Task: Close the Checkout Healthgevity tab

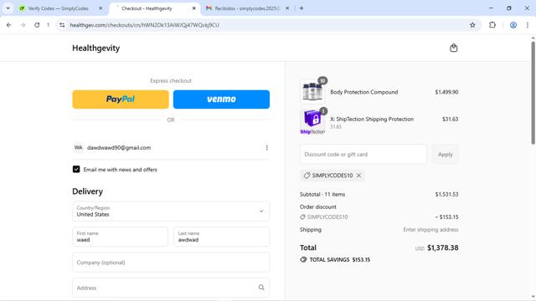Action: point(193,8)
